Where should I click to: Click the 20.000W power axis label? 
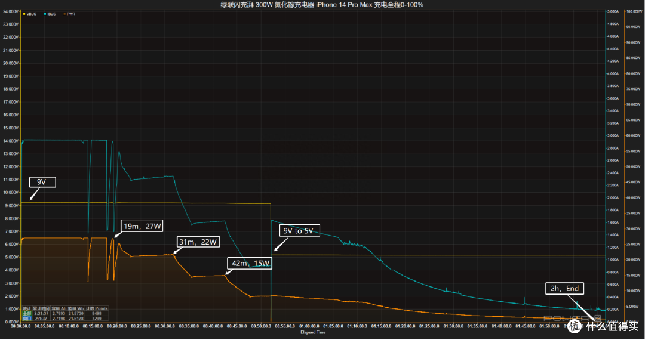click(x=634, y=259)
